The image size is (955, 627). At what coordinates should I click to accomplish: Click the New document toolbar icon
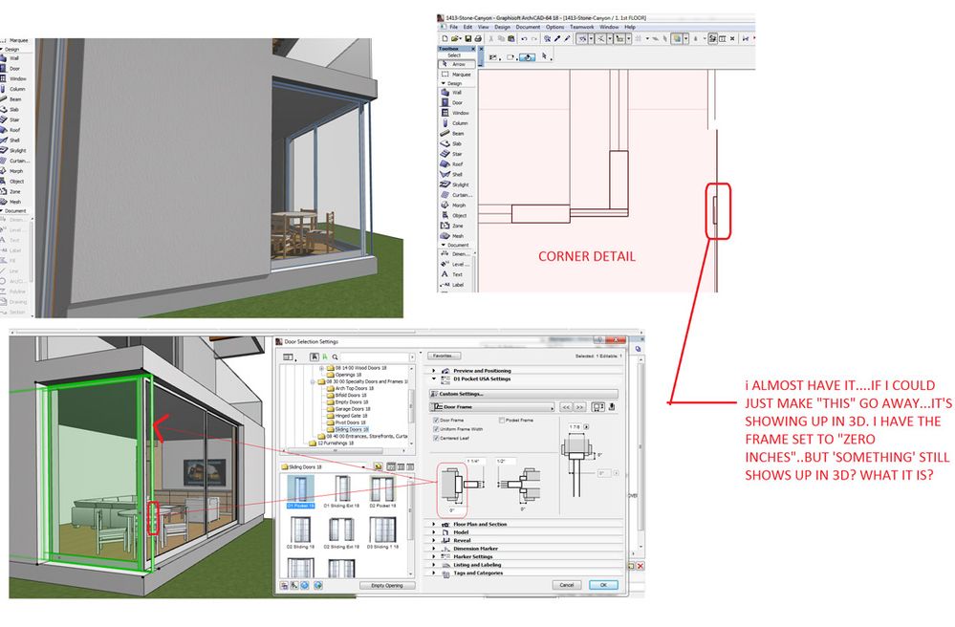coord(445,38)
